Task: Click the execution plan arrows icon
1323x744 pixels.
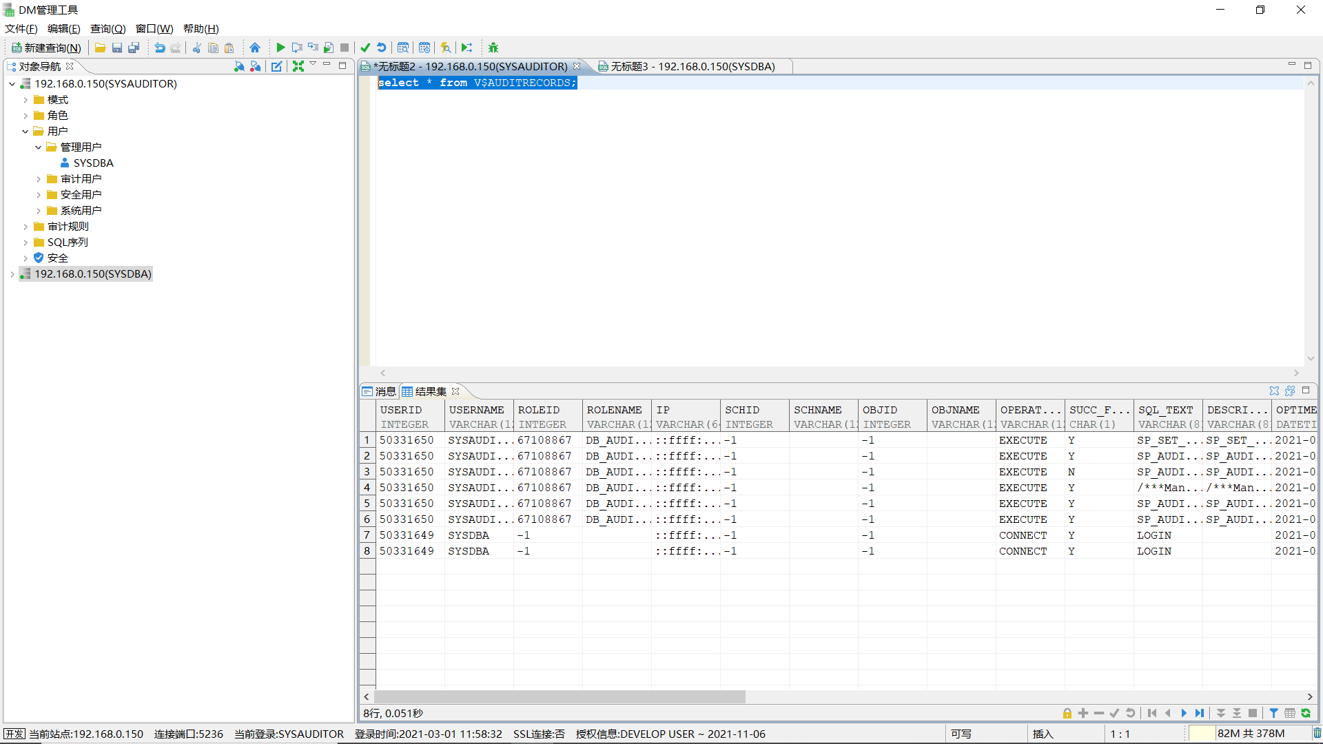Action: pos(467,48)
